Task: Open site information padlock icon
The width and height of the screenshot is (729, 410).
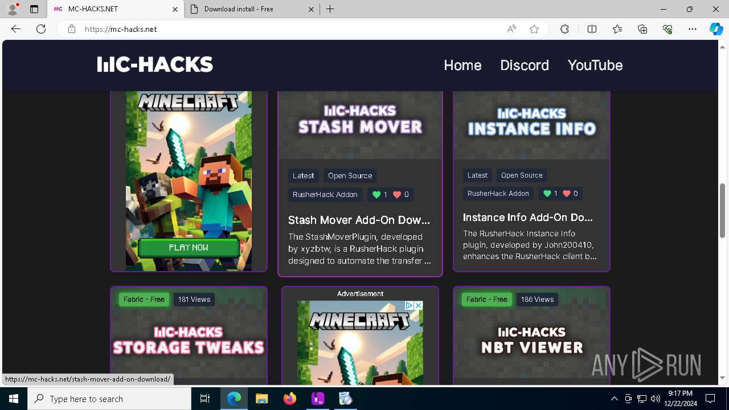Action: pyautogui.click(x=72, y=29)
